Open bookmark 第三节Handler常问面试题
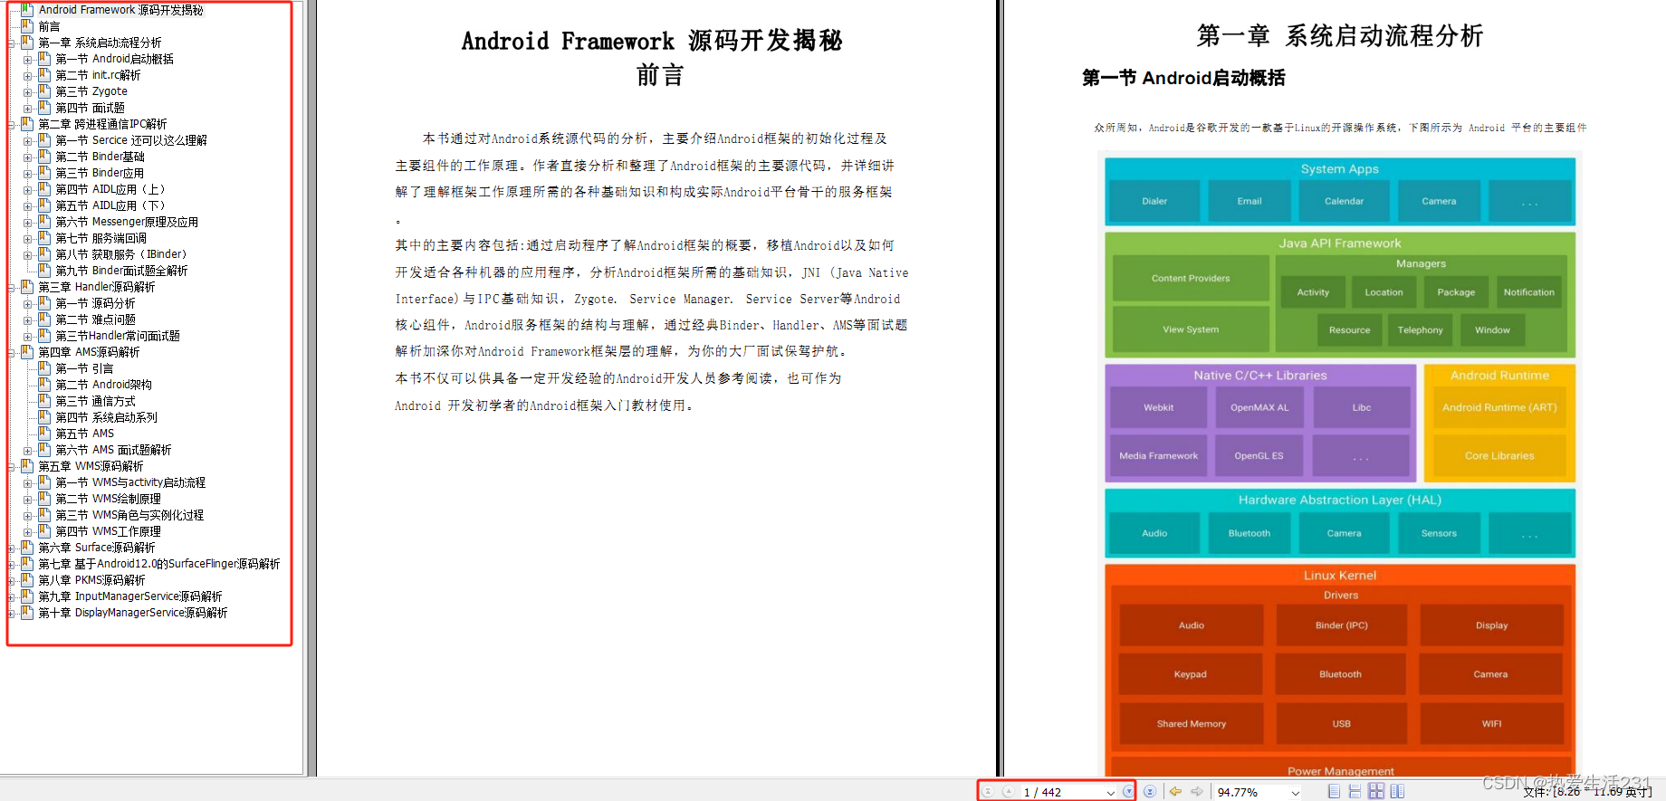 [118, 336]
